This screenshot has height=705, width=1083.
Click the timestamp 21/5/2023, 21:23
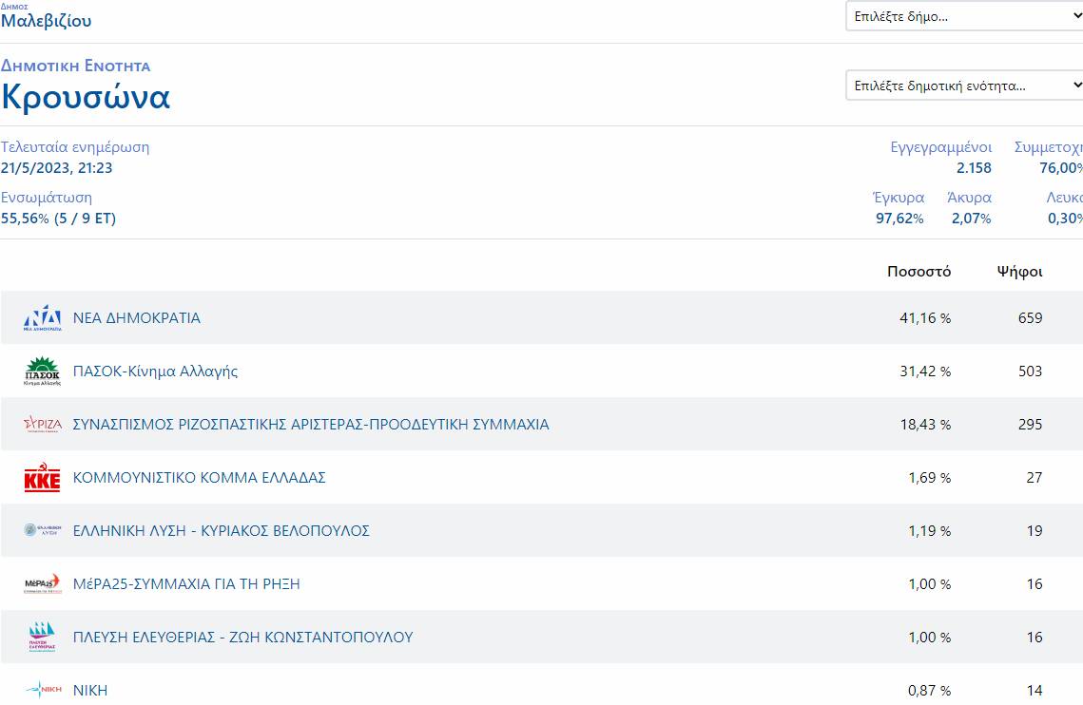[x=57, y=168]
